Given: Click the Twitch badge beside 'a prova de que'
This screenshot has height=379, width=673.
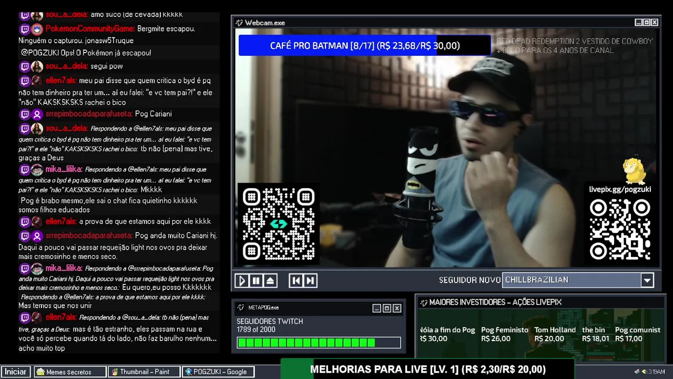Looking at the screenshot, I should pos(24,222).
